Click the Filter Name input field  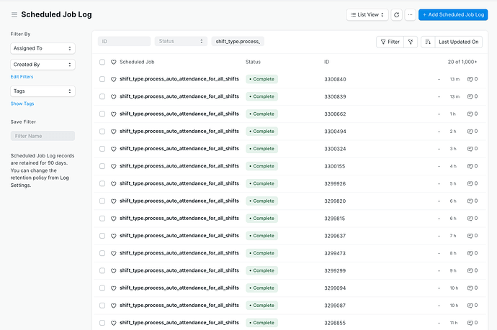point(42,136)
